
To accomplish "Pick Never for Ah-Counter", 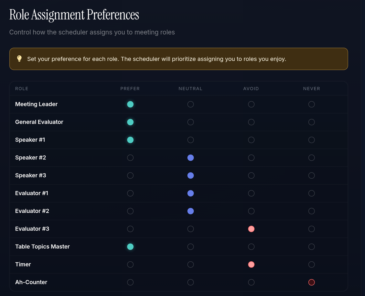I will [311, 282].
